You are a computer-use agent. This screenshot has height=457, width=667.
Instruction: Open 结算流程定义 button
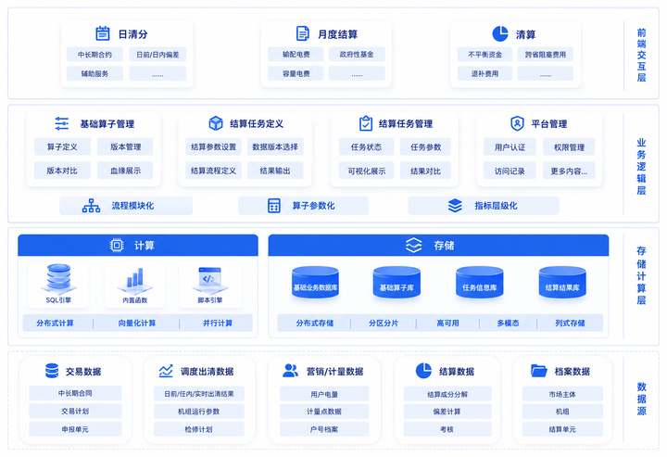click(214, 171)
